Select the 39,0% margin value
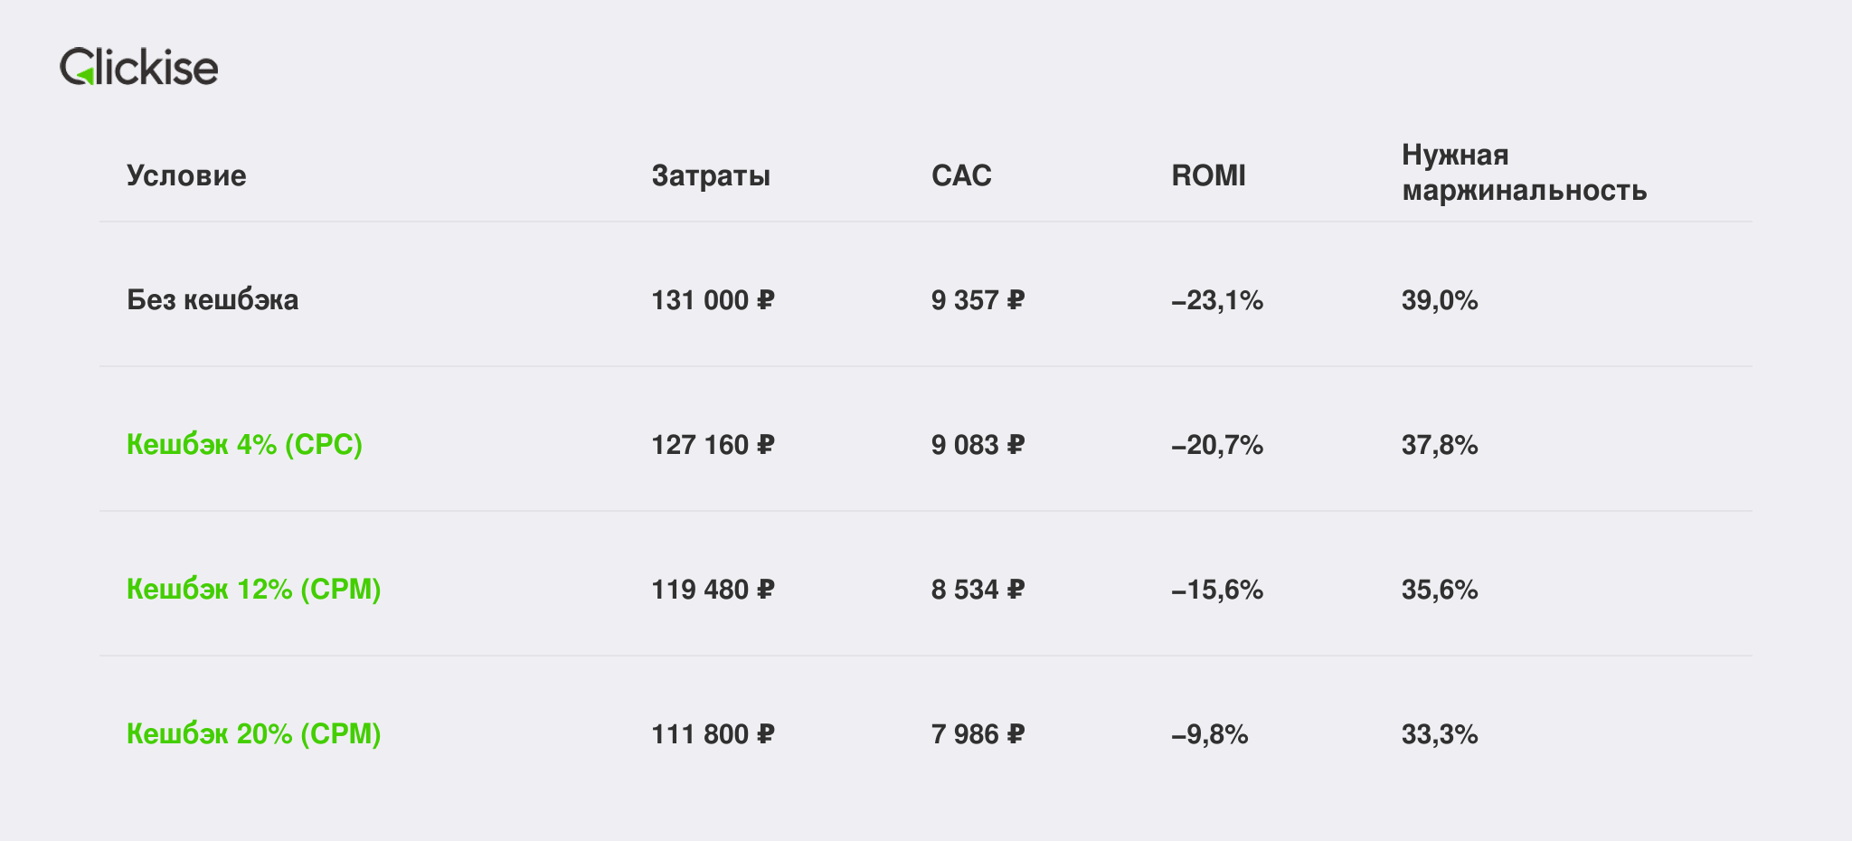Image resolution: width=1852 pixels, height=841 pixels. [1440, 300]
